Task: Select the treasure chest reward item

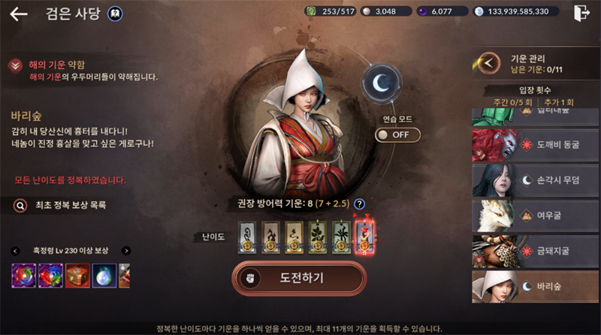Action: pos(77,275)
